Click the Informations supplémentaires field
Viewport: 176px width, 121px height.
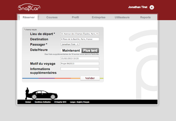pyautogui.click(x=80, y=69)
